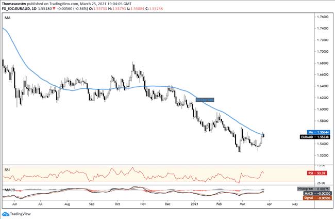Click the 2021 label on time axis

[x=195, y=204]
